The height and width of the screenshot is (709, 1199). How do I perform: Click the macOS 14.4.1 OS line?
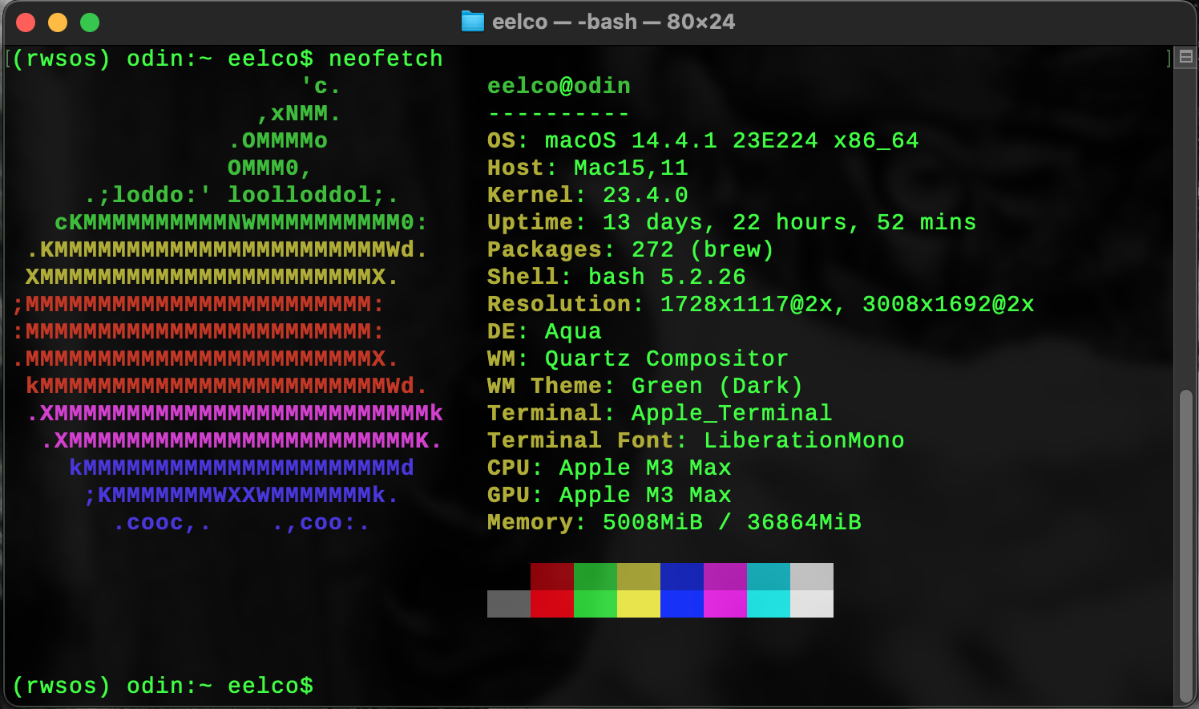702,140
